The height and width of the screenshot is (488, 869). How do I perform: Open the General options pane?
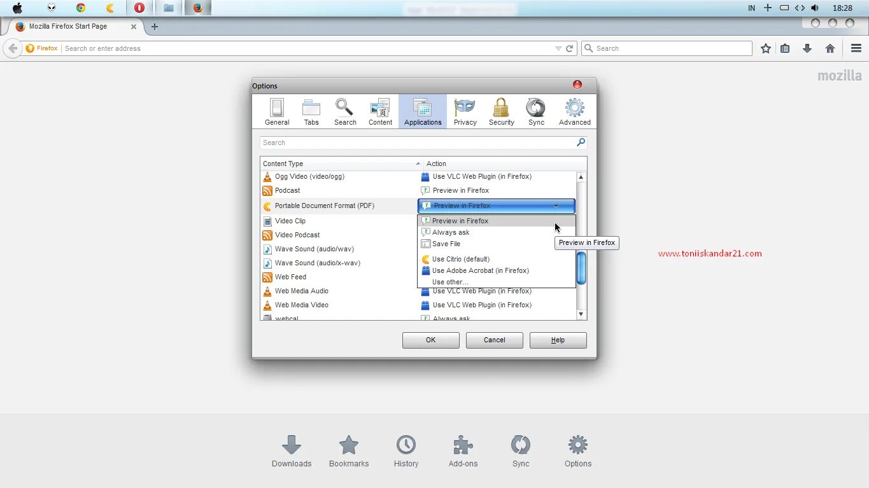tap(277, 112)
